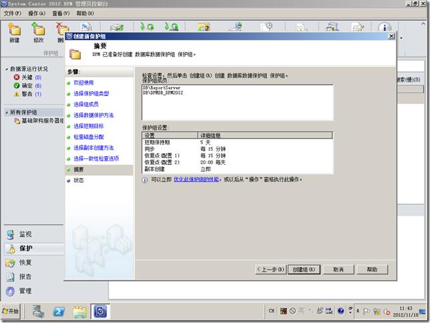Go to the 选择一致性检查选项 step
The width and height of the screenshot is (430, 323).
click(x=96, y=159)
